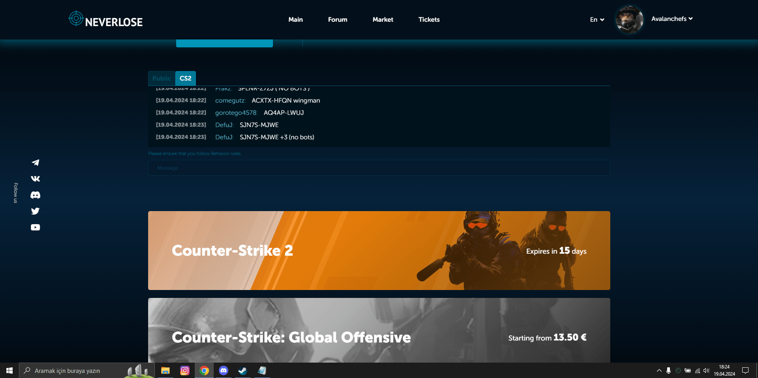
Task: Click the "SJN7S-MJWE +3 (no bots)" message
Action: coord(277,137)
